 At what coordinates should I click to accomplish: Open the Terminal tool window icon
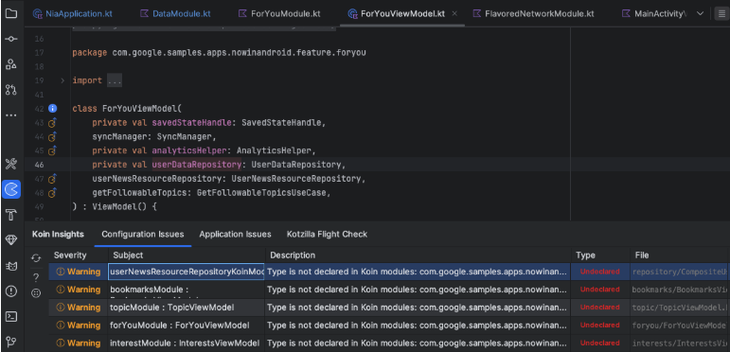pos(10,317)
